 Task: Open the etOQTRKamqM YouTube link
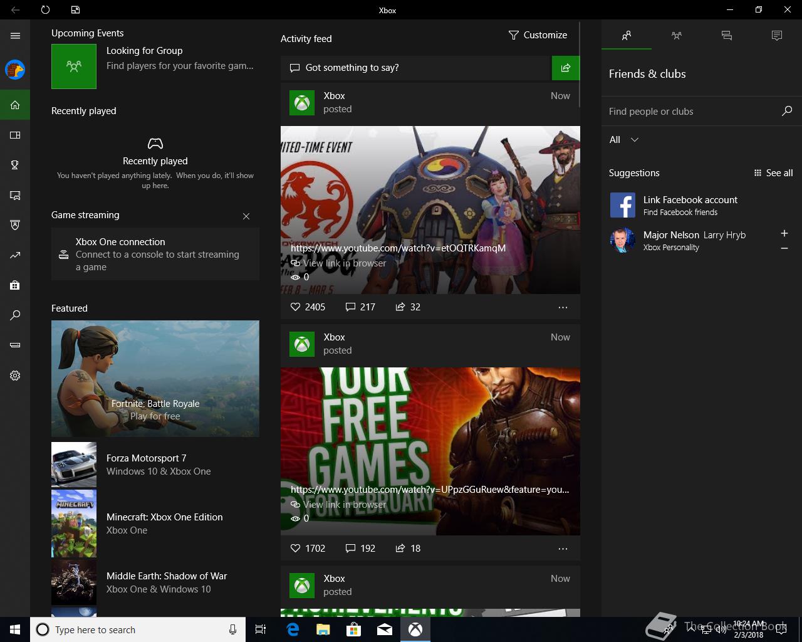click(398, 248)
